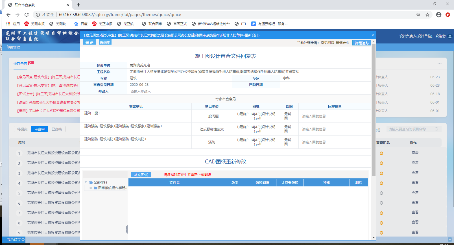Click the 补充图纸 button
The height and width of the screenshot is (245, 454).
point(141,175)
